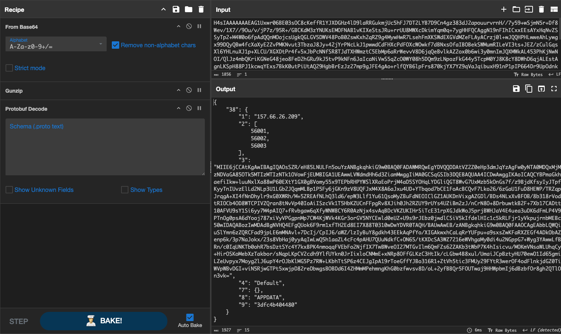
Task: Maximise the output pane
Action: pyautogui.click(x=554, y=89)
